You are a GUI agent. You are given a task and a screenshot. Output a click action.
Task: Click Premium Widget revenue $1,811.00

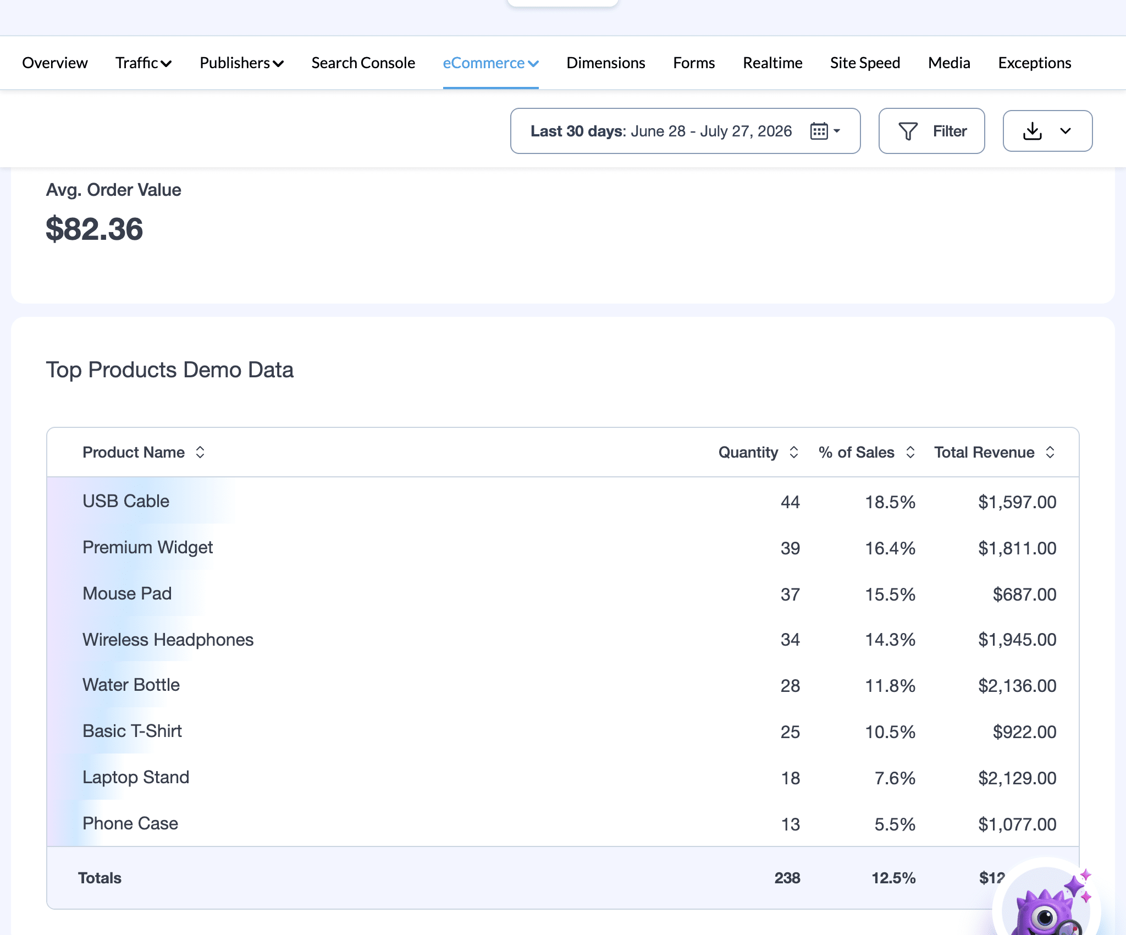coord(1017,548)
